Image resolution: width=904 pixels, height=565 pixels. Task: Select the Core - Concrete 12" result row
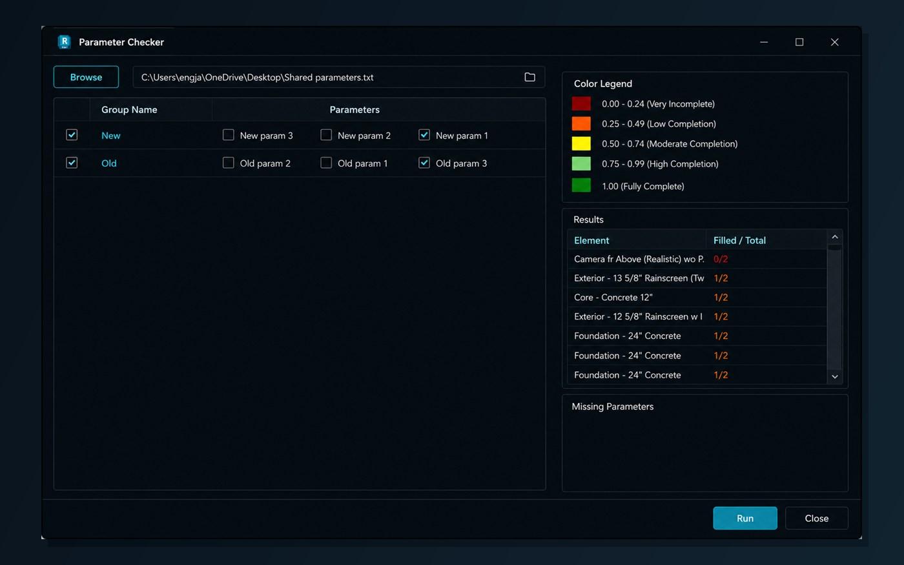click(697, 298)
